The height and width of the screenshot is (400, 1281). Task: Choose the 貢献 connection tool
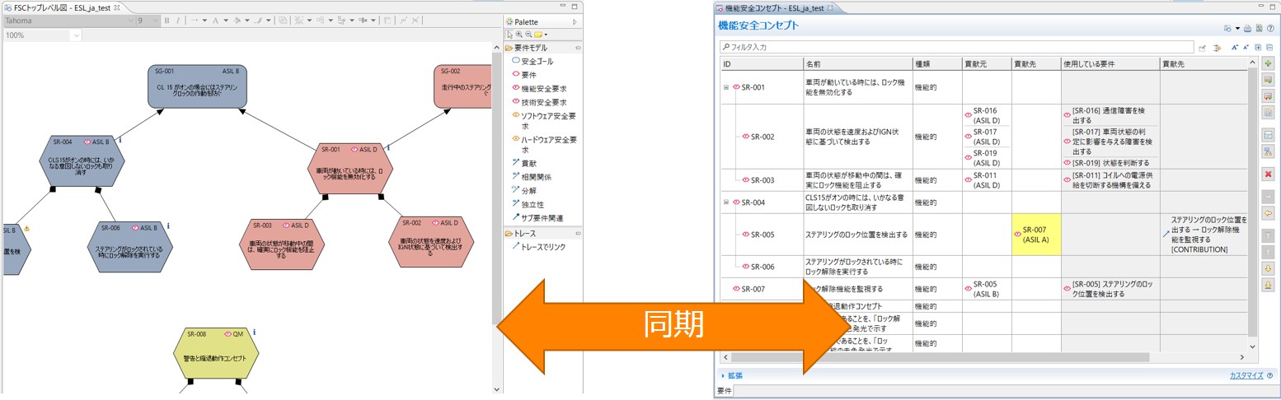coord(528,163)
